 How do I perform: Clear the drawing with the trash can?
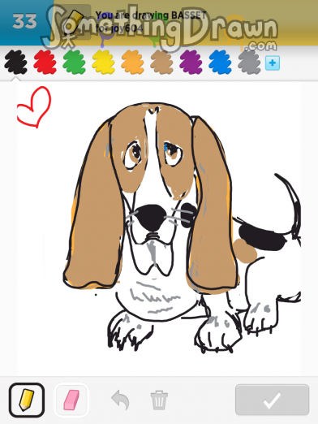click(x=159, y=400)
